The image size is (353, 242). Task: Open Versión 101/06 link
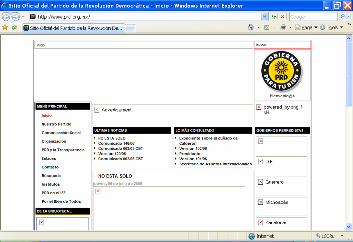point(193,159)
